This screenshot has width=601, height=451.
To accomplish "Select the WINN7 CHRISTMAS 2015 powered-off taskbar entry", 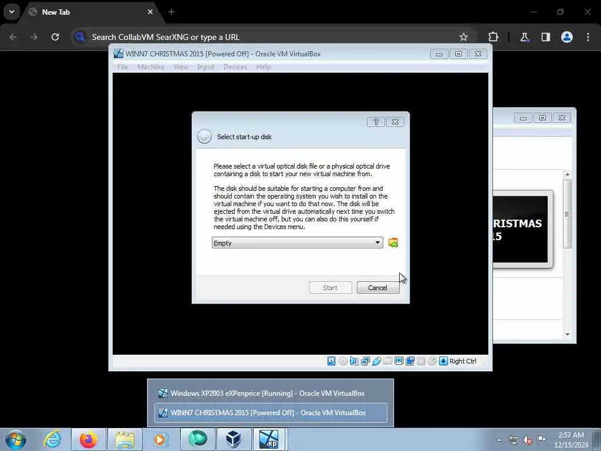I will point(271,413).
